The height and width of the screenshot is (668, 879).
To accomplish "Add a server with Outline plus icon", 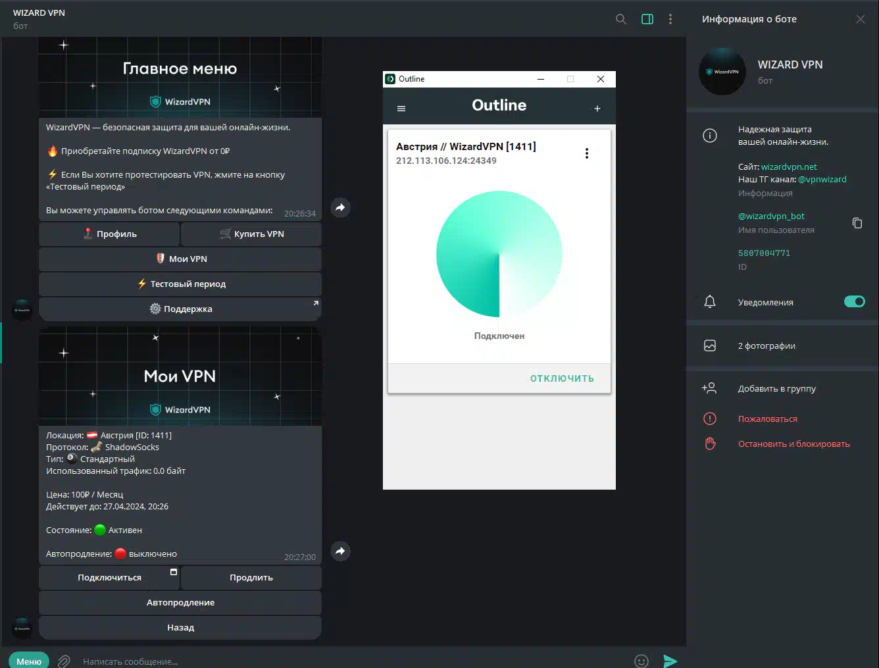I will (597, 109).
